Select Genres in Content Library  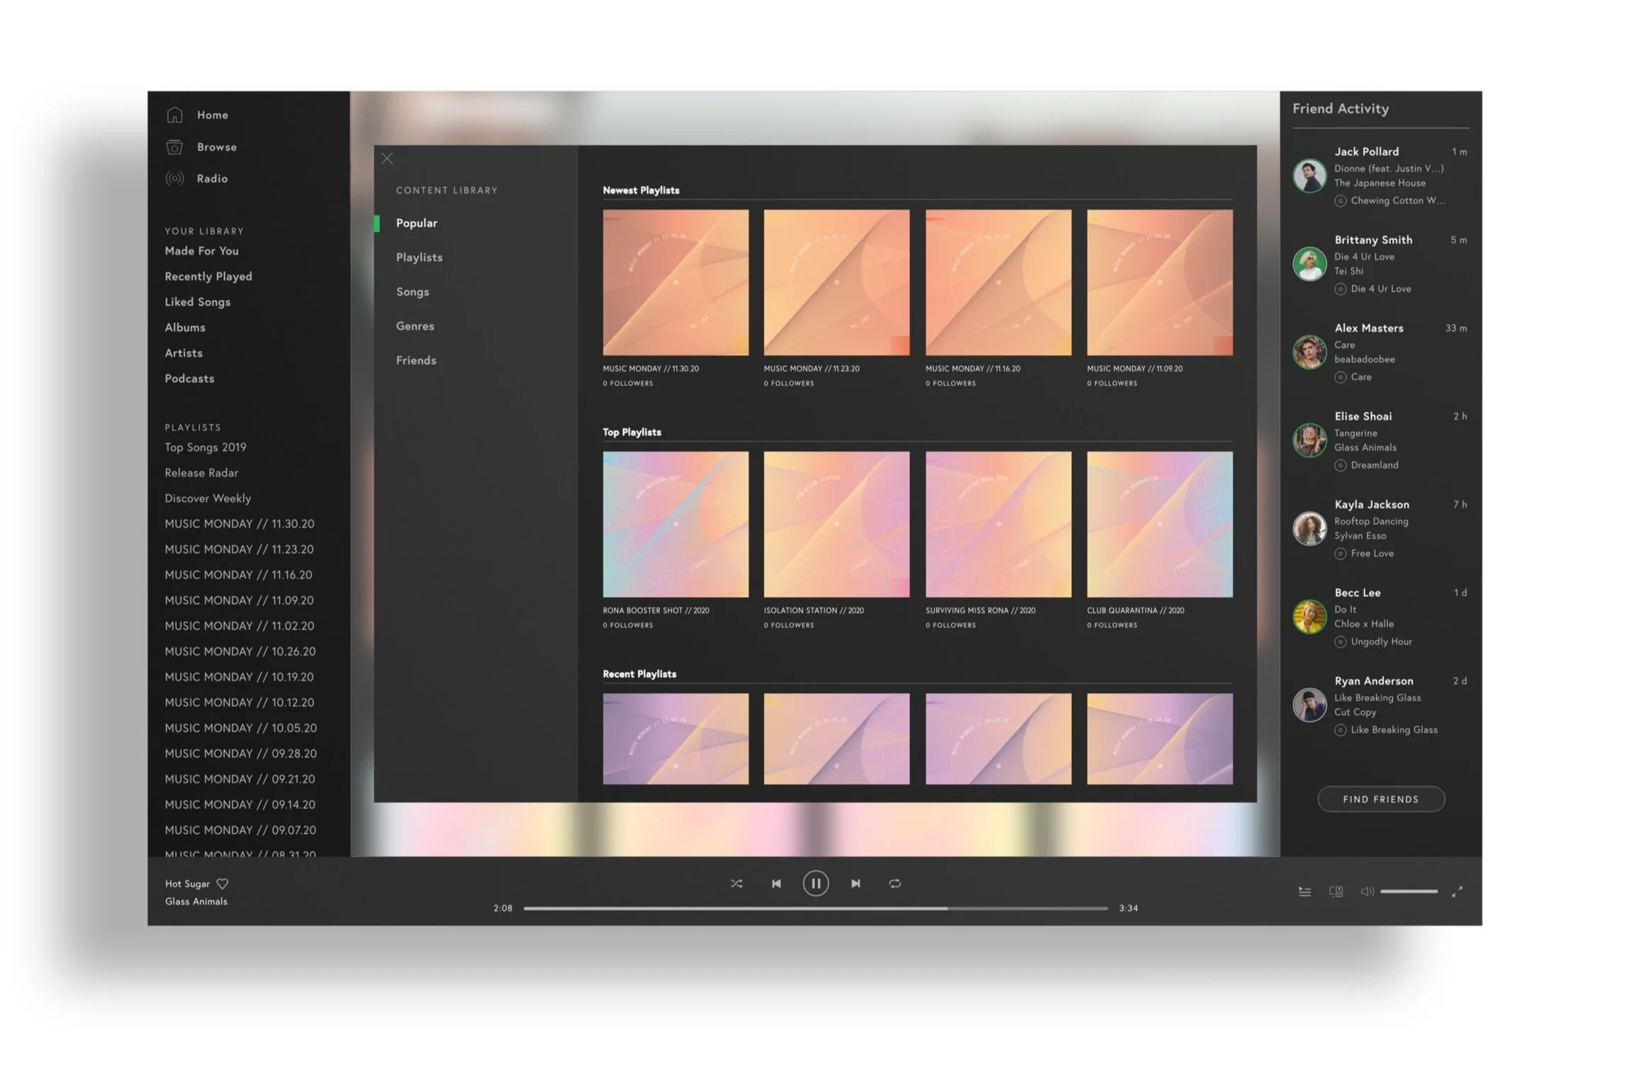tap(415, 326)
